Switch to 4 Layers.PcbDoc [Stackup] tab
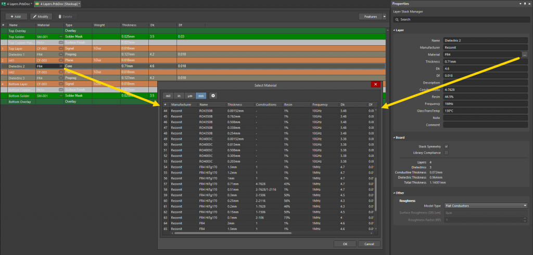533x255 pixels. click(x=58, y=4)
